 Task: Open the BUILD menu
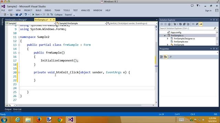point(38,10)
